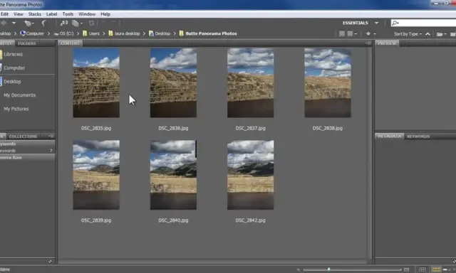Click the smaller thumbnail size icon
This screenshot has width=456, height=273.
(x=298, y=270)
